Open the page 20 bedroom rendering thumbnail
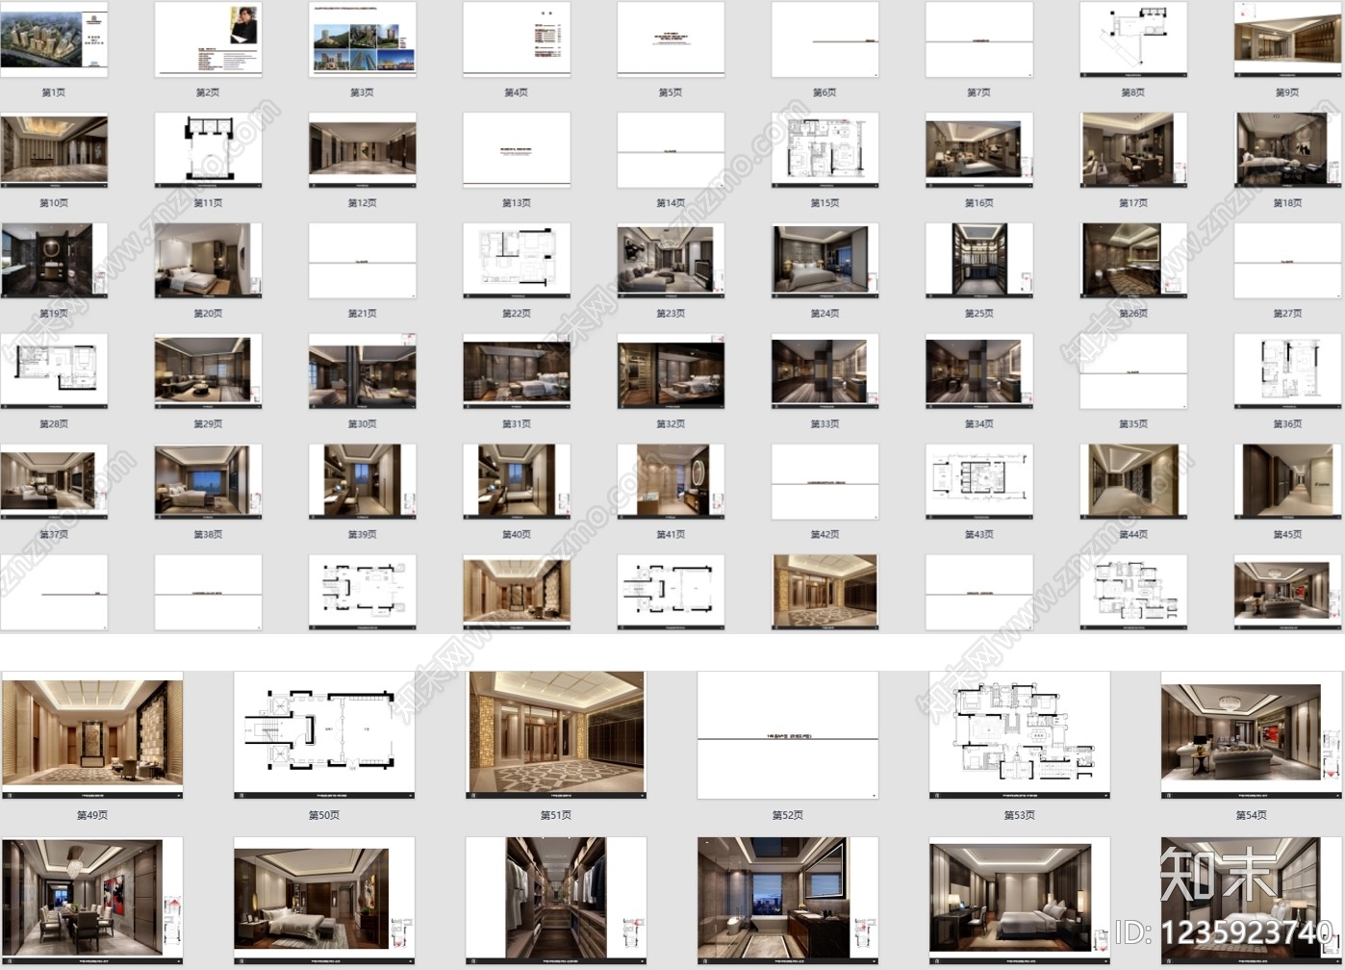This screenshot has width=1345, height=970. 208,261
